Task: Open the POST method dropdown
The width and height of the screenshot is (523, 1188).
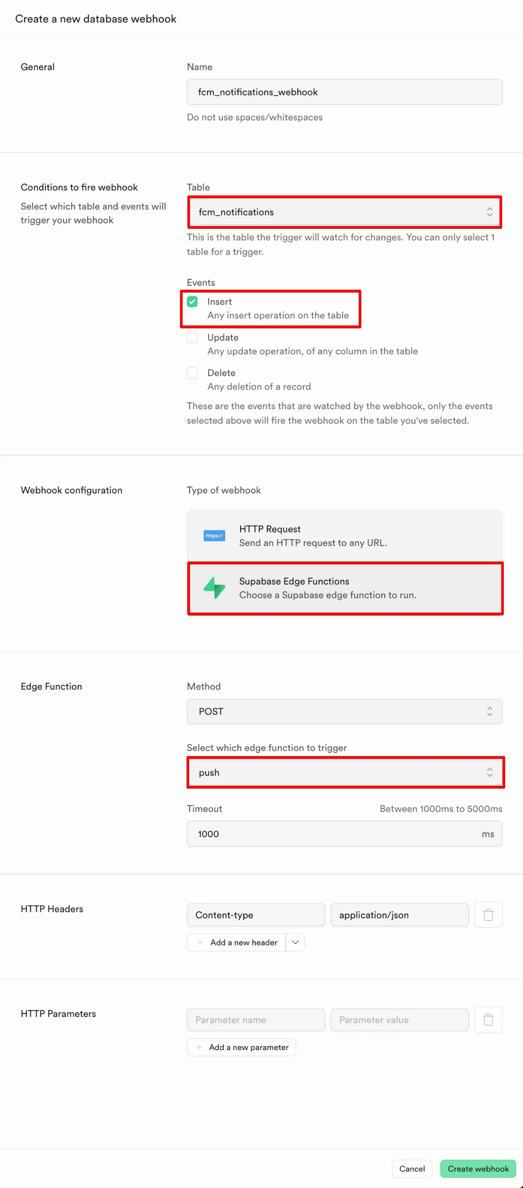Action: click(x=344, y=711)
